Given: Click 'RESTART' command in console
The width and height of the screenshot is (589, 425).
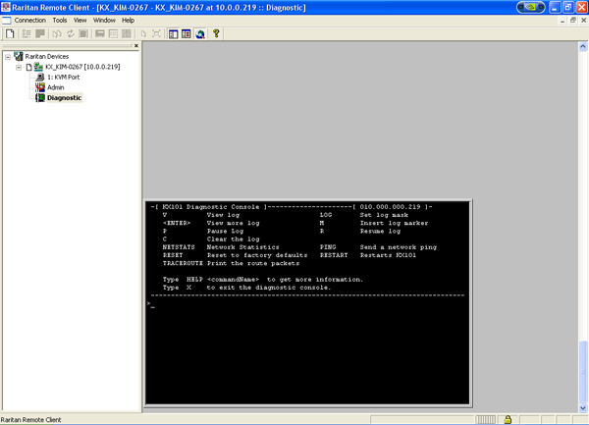Looking at the screenshot, I should 334,255.
